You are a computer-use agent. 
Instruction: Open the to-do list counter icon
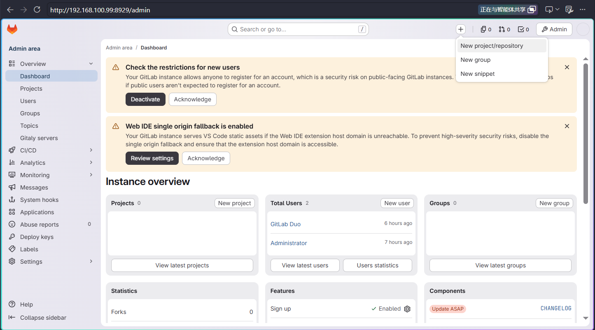[523, 29]
